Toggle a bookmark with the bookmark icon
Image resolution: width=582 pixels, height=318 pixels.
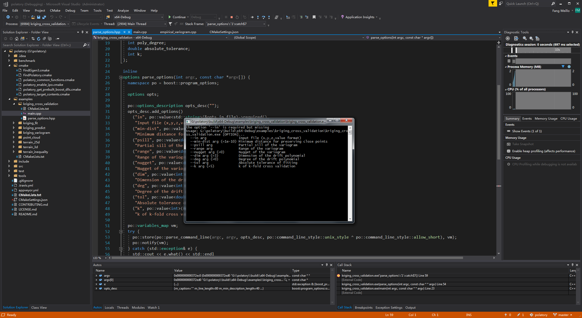(x=314, y=17)
